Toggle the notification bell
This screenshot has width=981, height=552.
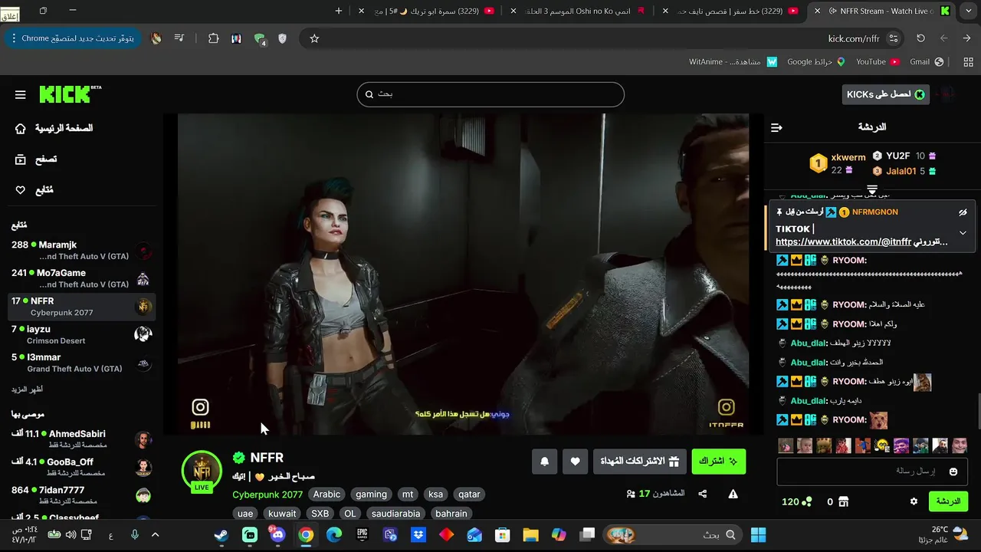point(544,461)
